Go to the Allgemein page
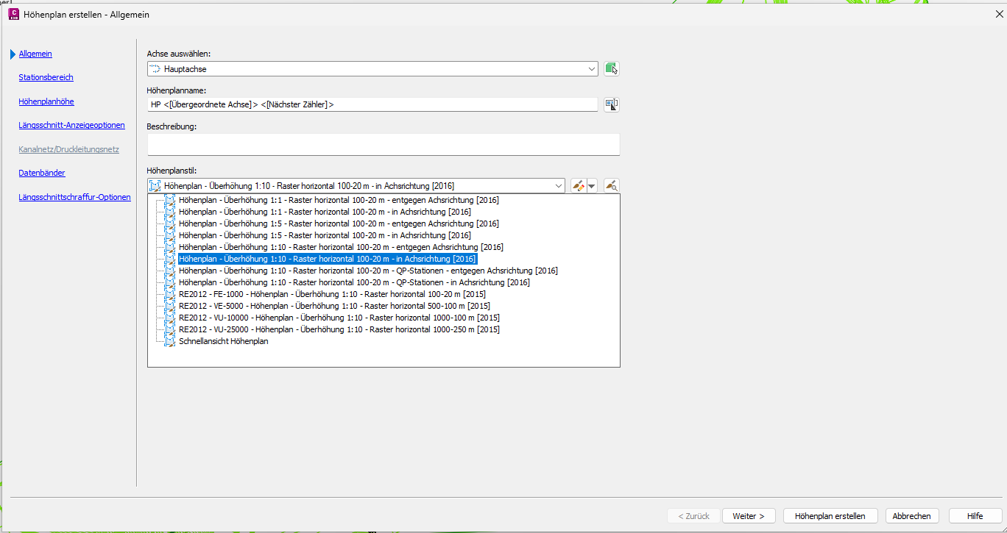Viewport: 1007px width, 533px height. pyautogui.click(x=35, y=54)
